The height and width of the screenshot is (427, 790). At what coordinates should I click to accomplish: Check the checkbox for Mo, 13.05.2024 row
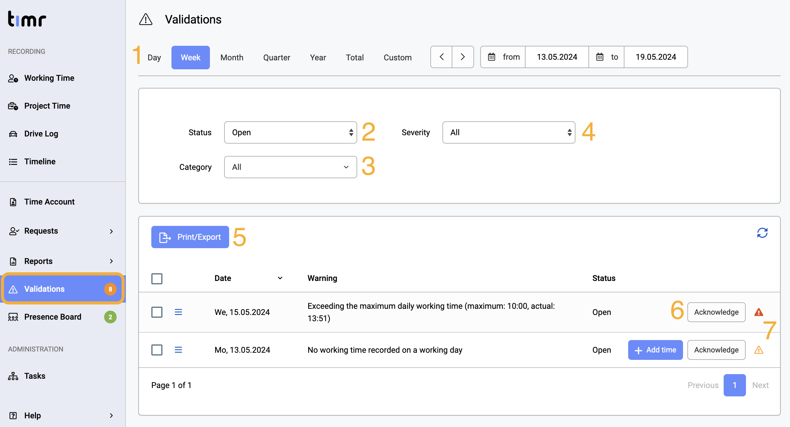click(x=157, y=350)
